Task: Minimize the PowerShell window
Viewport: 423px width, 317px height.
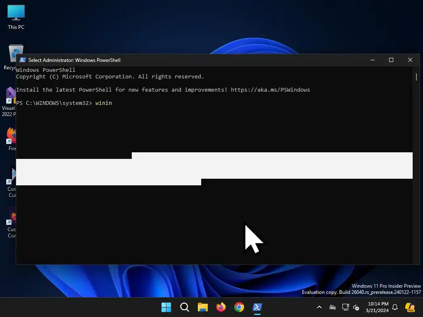Action: pos(373,60)
